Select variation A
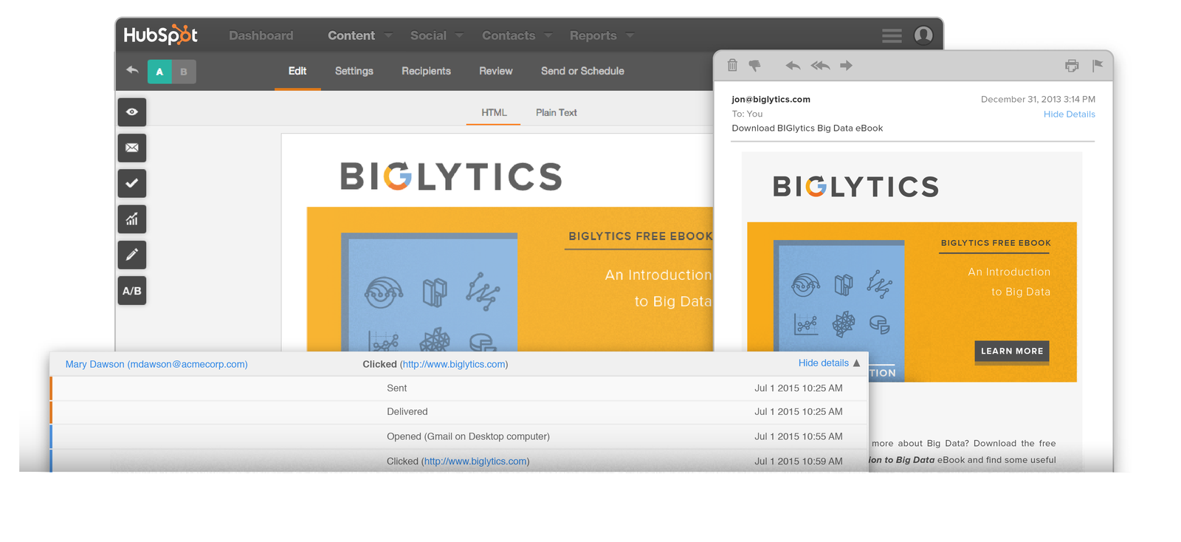Viewport: 1181px width, 542px height. tap(159, 72)
